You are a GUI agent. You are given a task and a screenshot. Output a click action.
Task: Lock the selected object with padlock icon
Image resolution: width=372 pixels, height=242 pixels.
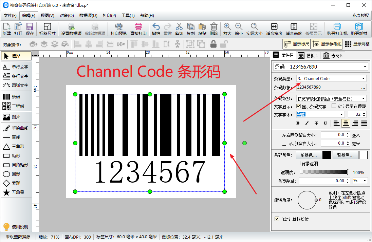pyautogui.click(x=213, y=44)
